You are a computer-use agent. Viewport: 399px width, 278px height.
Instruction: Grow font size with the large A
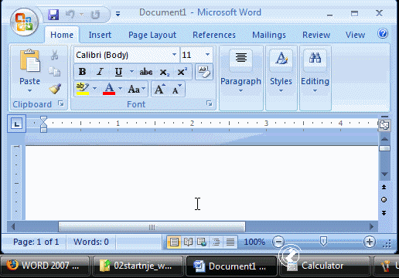(x=160, y=89)
